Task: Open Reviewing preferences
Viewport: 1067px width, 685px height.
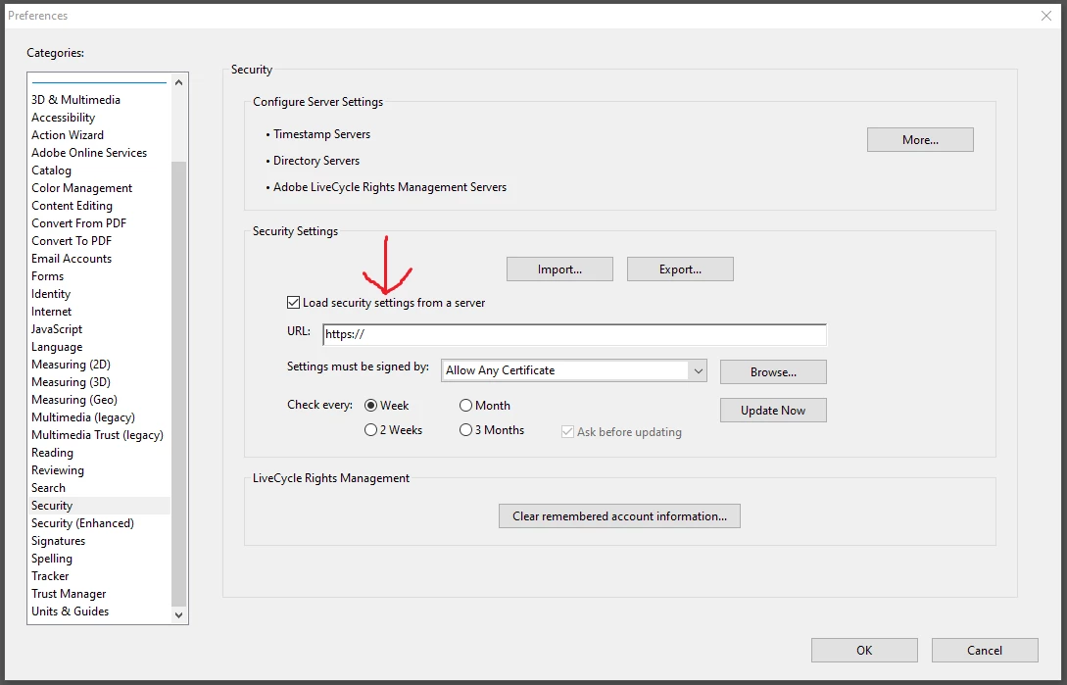Action: click(x=58, y=470)
